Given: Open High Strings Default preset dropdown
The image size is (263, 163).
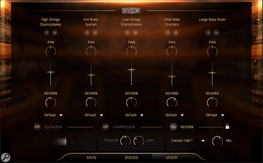Looking at the screenshot, I should click(x=53, y=115).
